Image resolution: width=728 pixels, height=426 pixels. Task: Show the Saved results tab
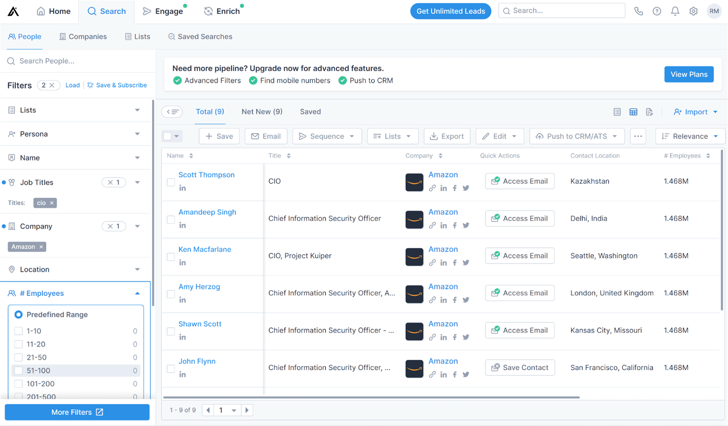[x=310, y=112]
